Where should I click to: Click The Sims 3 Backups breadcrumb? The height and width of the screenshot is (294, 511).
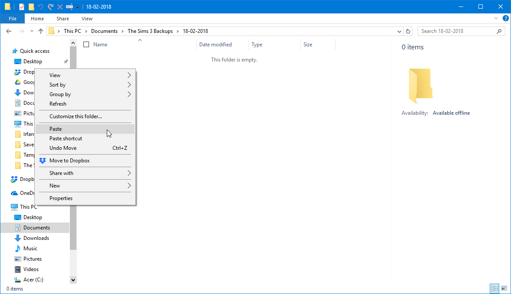point(150,31)
